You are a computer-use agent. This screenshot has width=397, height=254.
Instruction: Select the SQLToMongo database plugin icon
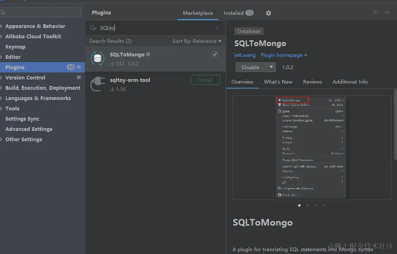tap(98, 58)
